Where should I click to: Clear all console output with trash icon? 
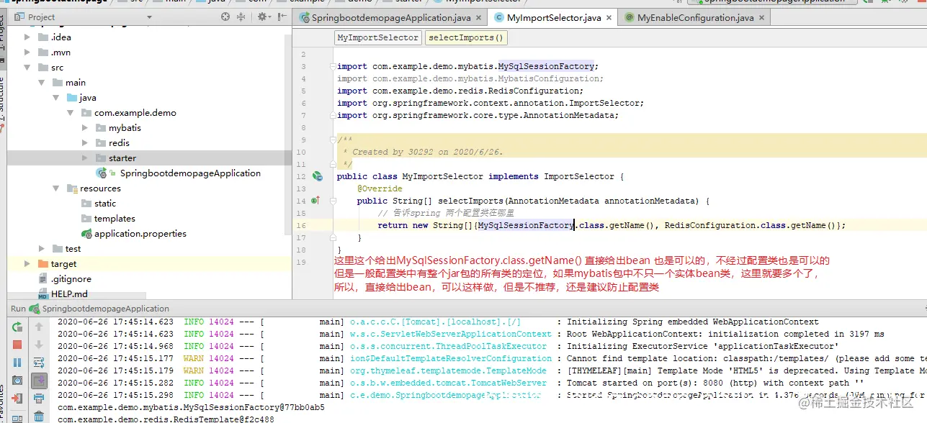point(40,415)
